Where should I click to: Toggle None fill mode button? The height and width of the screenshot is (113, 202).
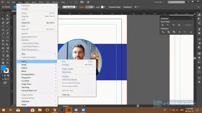tap(8, 76)
